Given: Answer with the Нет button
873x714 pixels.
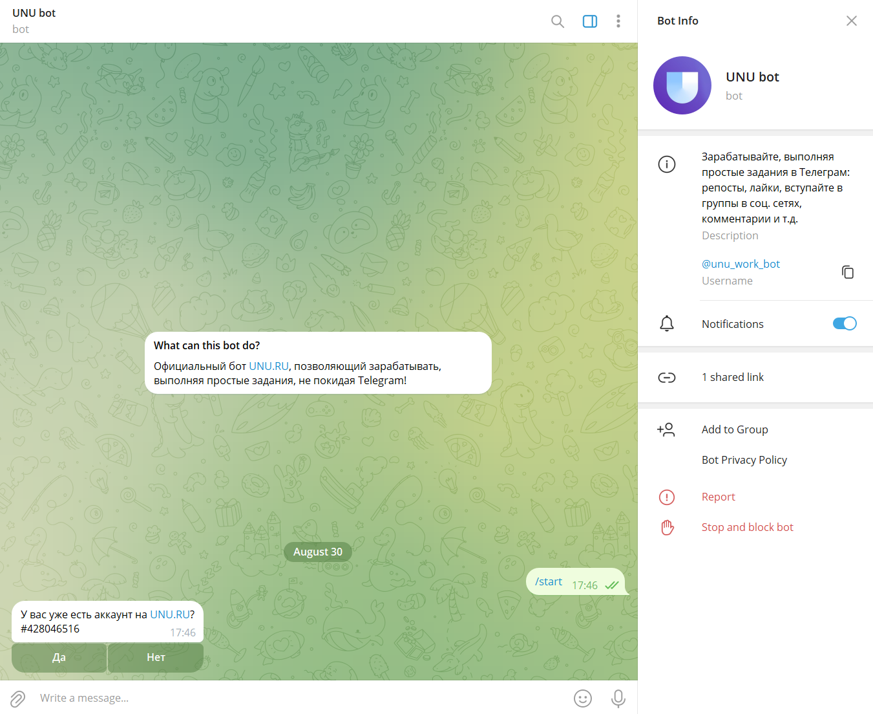Looking at the screenshot, I should click(156, 658).
